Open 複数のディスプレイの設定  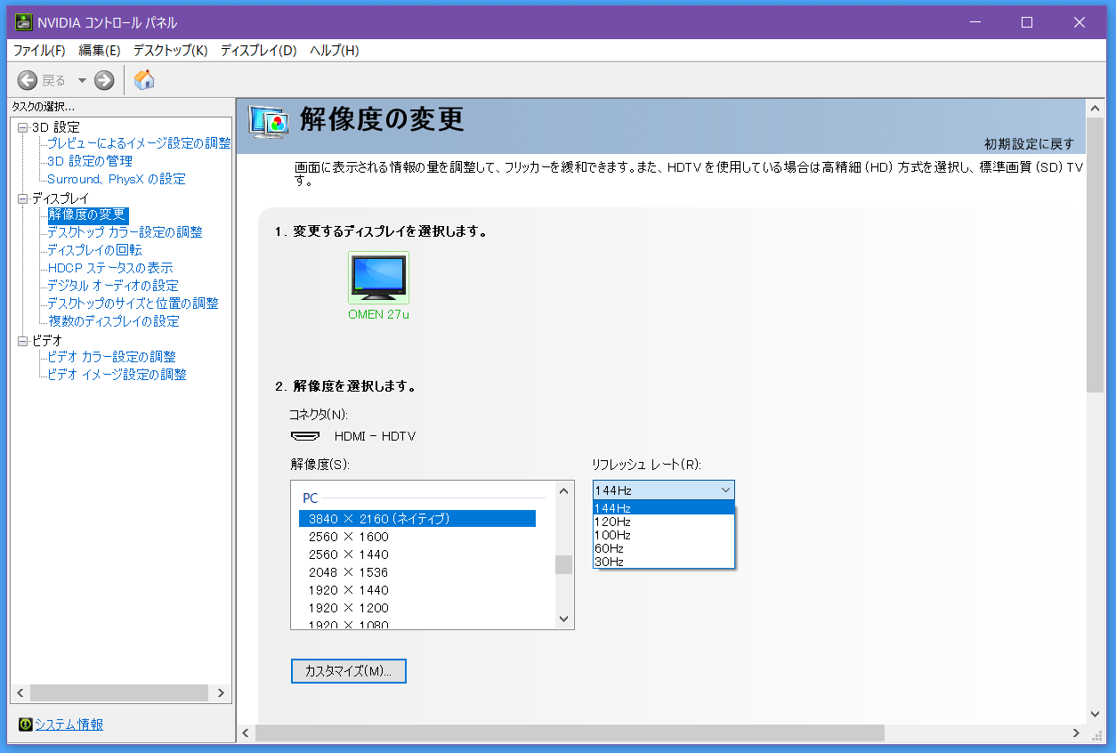(113, 321)
